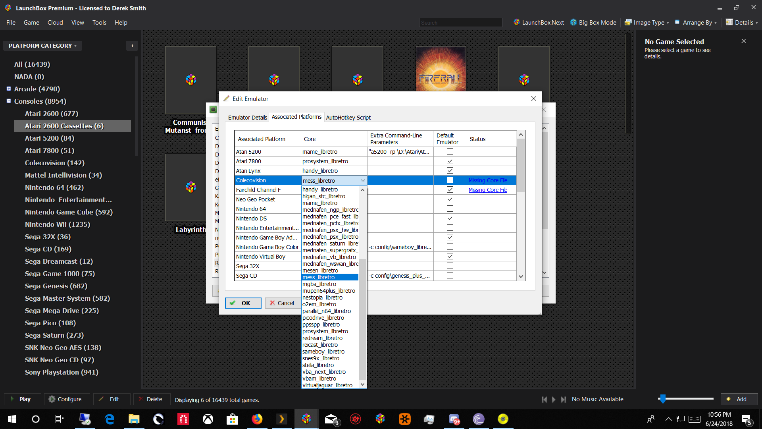Edit Atari 5200 extra command-line parameters cell
The width and height of the screenshot is (762, 429).
(400, 152)
